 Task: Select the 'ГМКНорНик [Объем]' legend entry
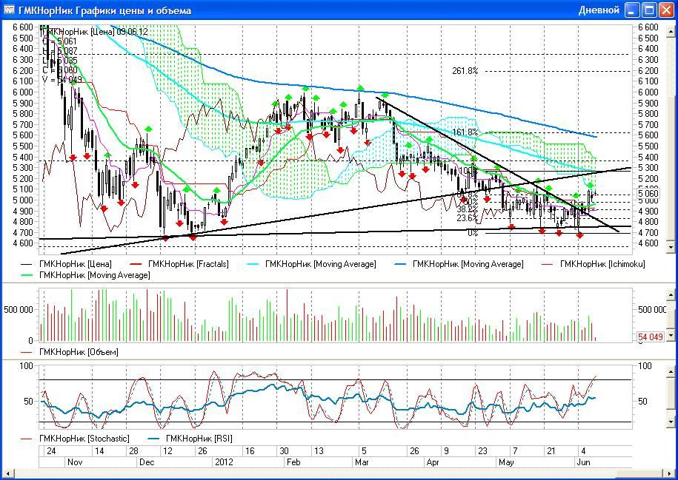(69, 352)
